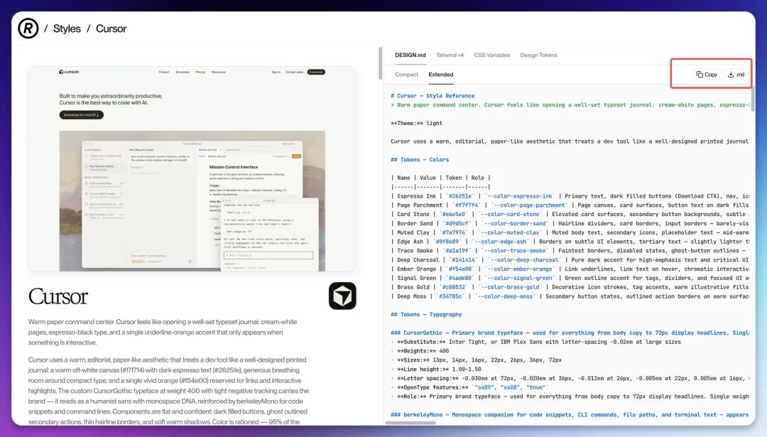Download the .md file
Image resolution: width=767 pixels, height=437 pixels.
736,75
